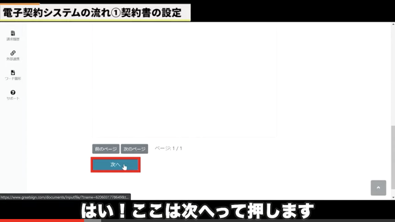Click the 電子契約システムの流れ title banner

pyautogui.click(x=94, y=11)
